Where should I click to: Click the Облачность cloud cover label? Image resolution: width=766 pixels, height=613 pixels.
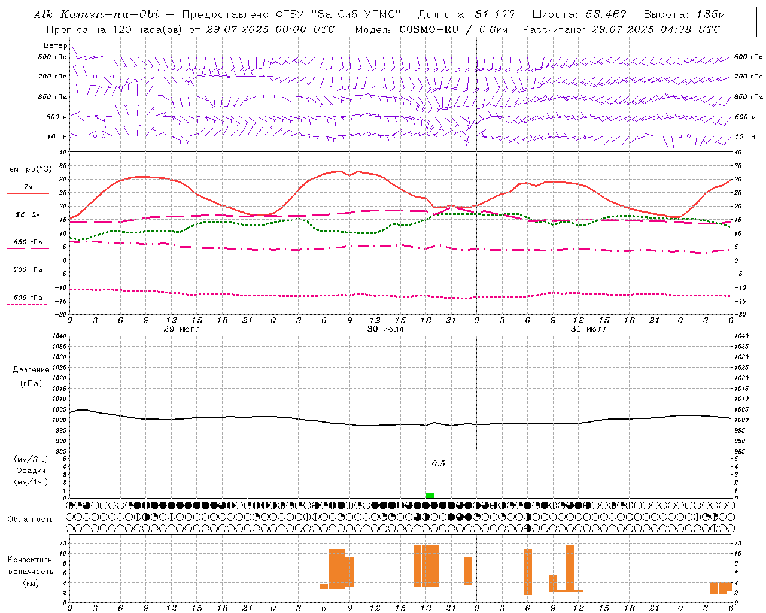[31, 520]
